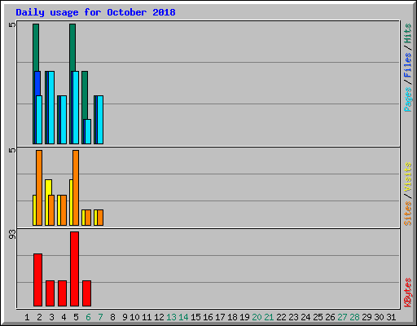
Task: Click the red KBytes bar for day 2
Action: 38,280
